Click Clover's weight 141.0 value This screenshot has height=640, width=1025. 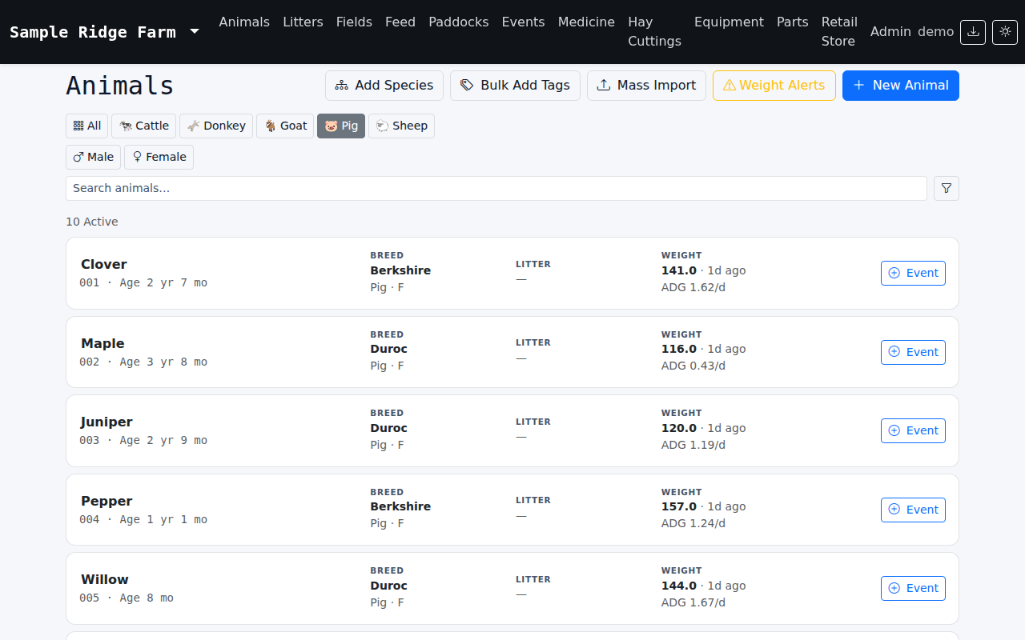(679, 270)
